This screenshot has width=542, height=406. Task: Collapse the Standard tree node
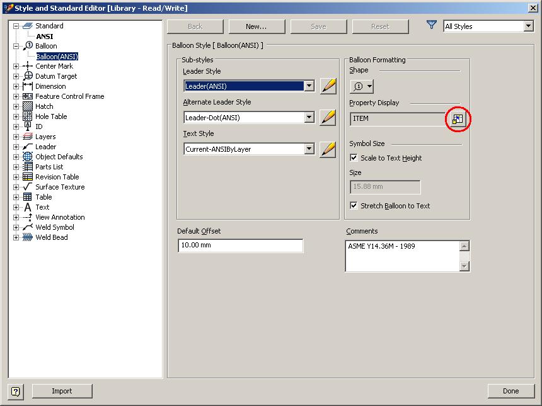(16, 26)
